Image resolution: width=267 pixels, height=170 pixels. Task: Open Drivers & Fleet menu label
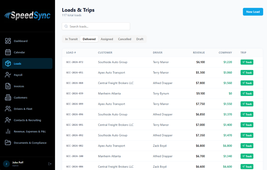[23, 109]
